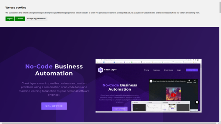221x124 pixels.
Task: Open the Cheat Layer website preview image
Action: click(x=148, y=86)
